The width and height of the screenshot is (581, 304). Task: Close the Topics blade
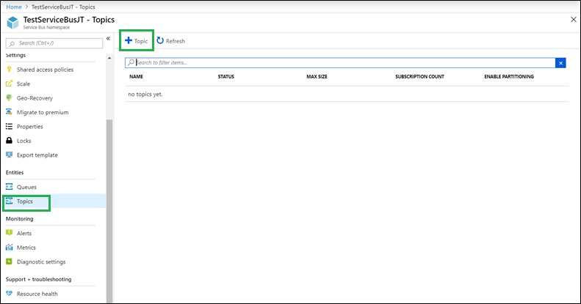coord(573,20)
